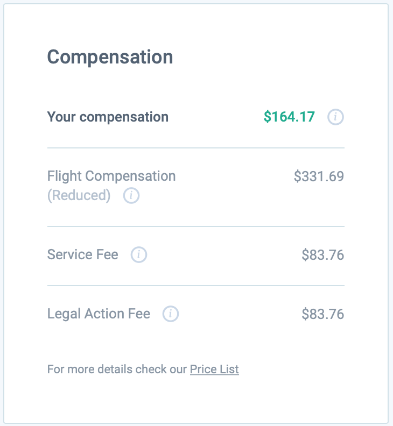
Task: Click the $83.76 amount for Service Fee
Action: point(323,255)
